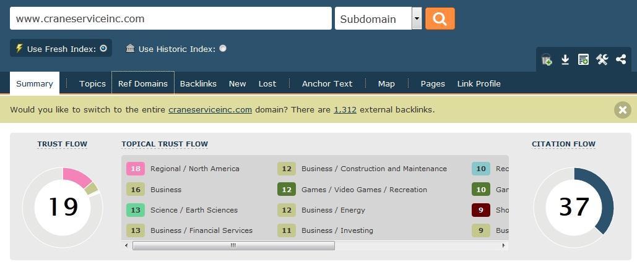Viewport: 637px width, 270px height.
Task: Click the 16 swatch beside Business
Action: [x=136, y=189]
